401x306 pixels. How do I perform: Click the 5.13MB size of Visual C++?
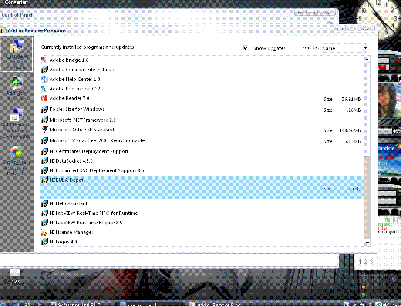tap(352, 141)
